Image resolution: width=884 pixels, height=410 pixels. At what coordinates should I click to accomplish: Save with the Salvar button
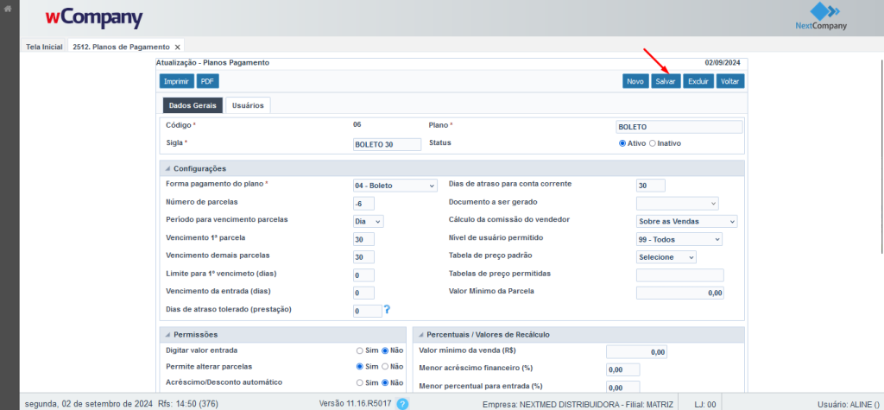click(x=666, y=81)
